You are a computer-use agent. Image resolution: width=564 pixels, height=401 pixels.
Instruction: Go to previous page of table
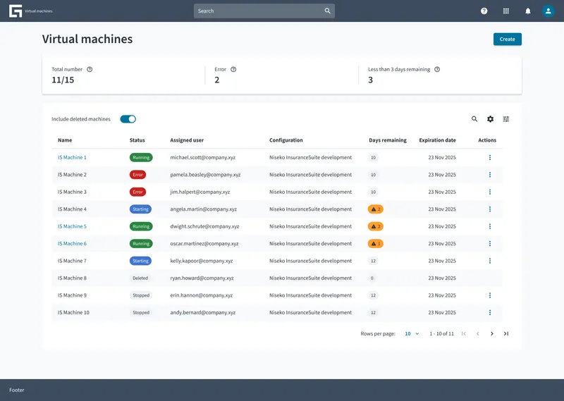(478, 334)
